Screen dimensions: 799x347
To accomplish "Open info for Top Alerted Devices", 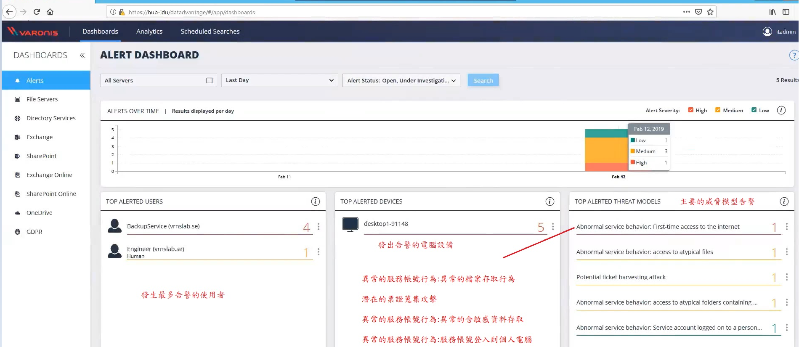I will coord(549,201).
